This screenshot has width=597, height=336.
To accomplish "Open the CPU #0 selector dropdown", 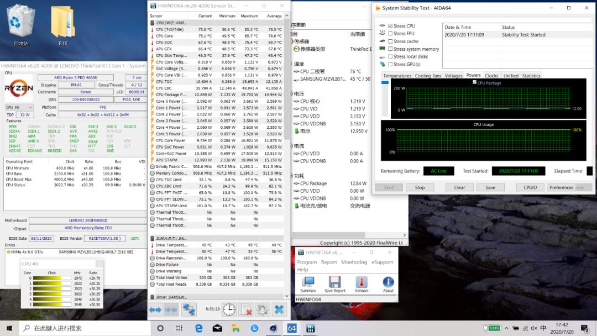I will tap(19, 107).
